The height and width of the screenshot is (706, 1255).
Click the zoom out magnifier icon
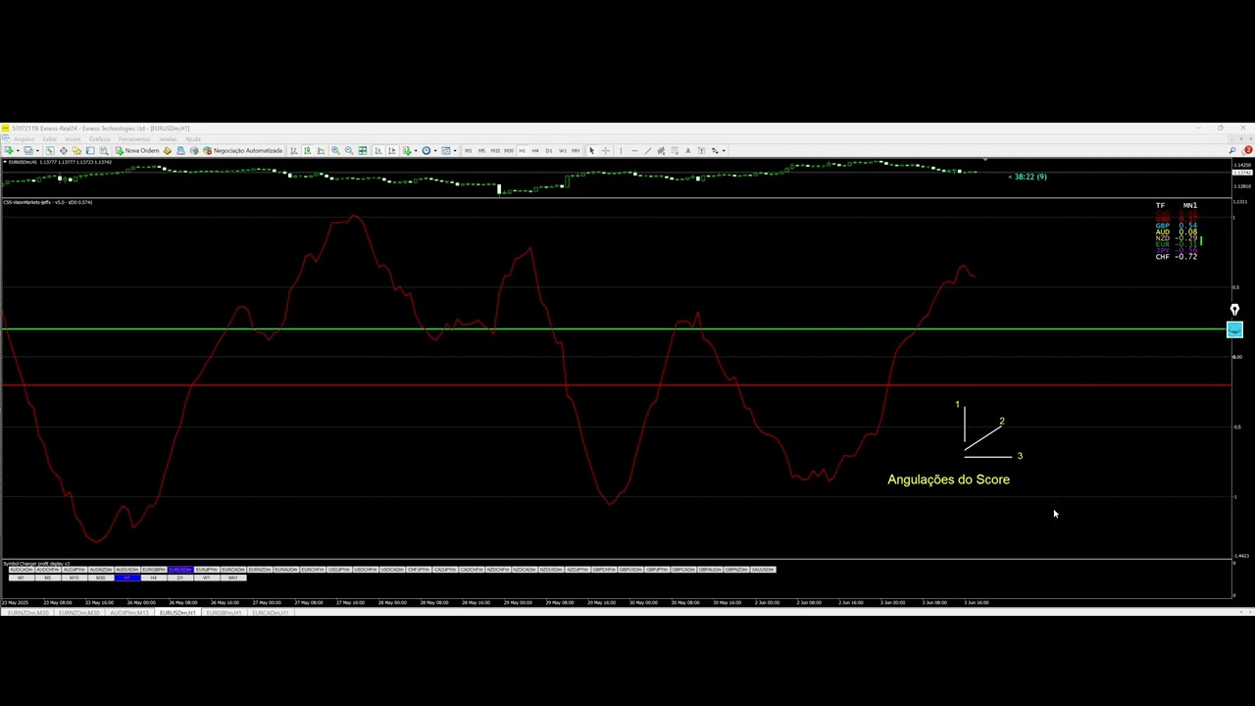click(x=349, y=151)
